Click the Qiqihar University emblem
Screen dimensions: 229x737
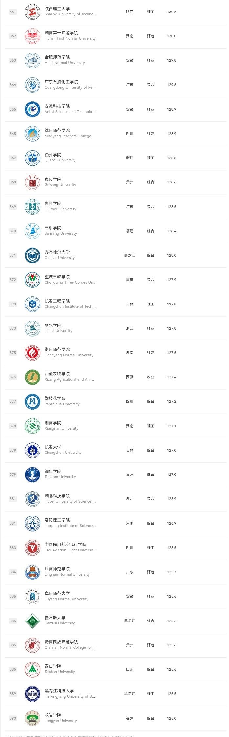(x=32, y=255)
